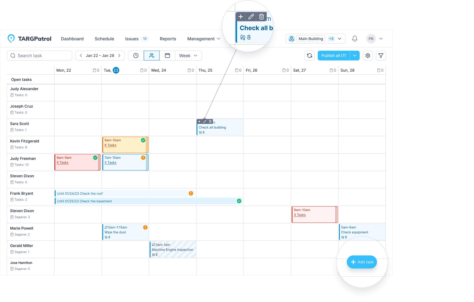Open the Week period dropdown

pyautogui.click(x=188, y=56)
